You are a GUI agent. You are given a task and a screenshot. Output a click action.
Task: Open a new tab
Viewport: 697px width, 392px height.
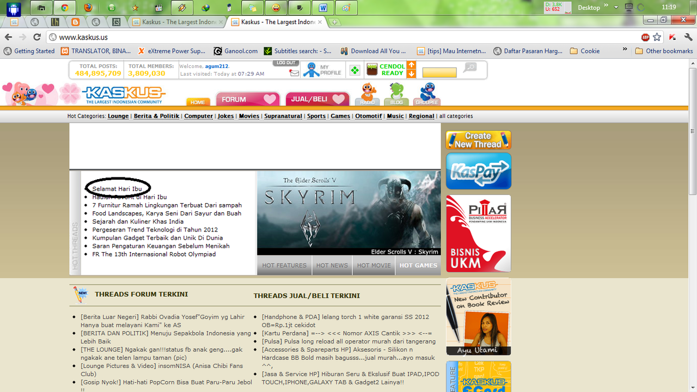[x=334, y=22]
